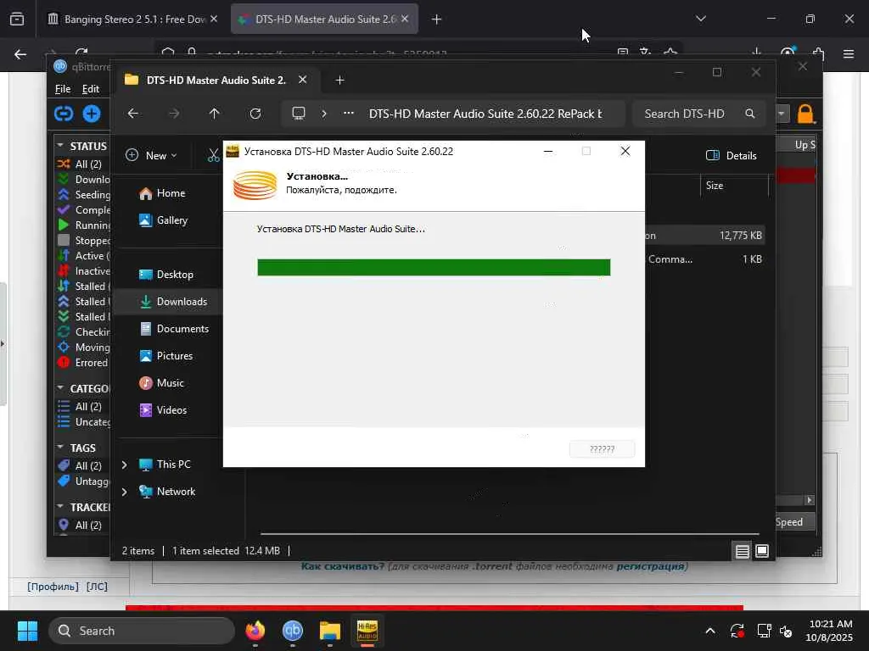Open qBittorrent from the taskbar
The height and width of the screenshot is (651, 869).
click(293, 631)
